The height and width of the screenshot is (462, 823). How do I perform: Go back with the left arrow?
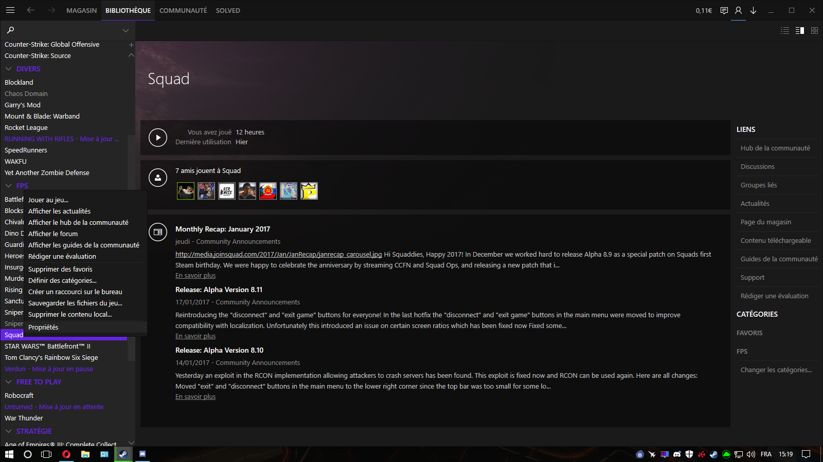(31, 10)
